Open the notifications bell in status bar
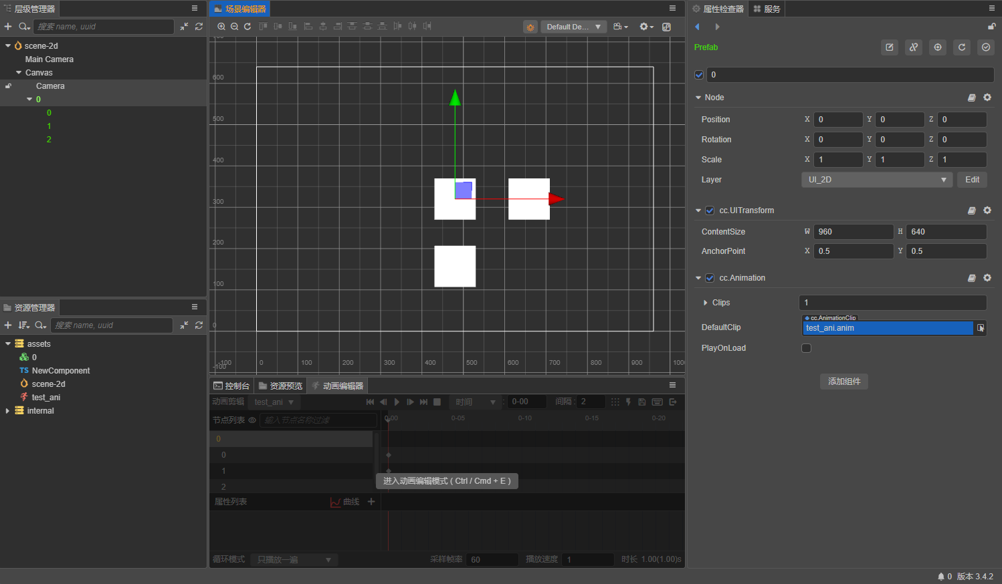The image size is (1002, 584). click(x=941, y=577)
